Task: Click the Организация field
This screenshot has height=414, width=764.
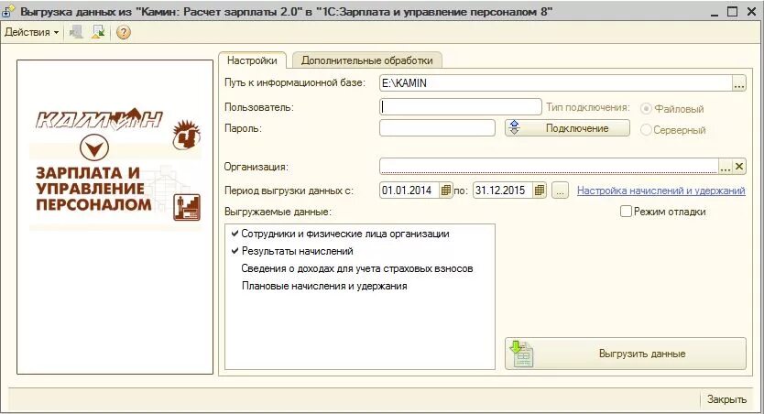Action: coord(549,166)
